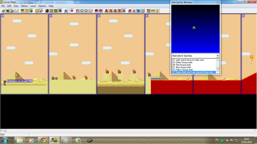Open the Help menu
The height and width of the screenshot is (144, 257).
click(51, 6)
